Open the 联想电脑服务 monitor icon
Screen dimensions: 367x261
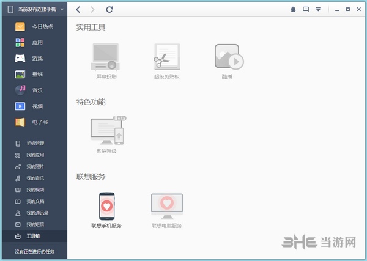(167, 207)
